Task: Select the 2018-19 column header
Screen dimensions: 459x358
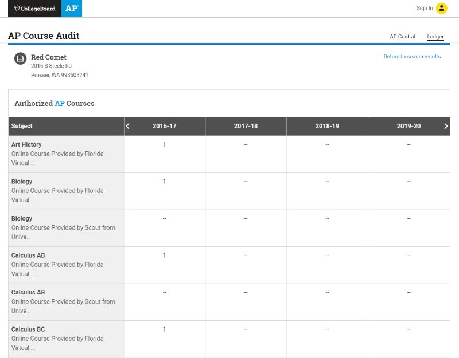Action: point(327,126)
